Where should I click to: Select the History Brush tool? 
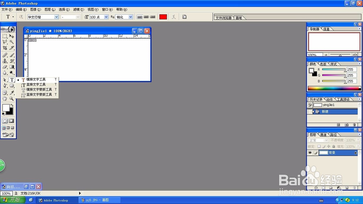[12, 61]
